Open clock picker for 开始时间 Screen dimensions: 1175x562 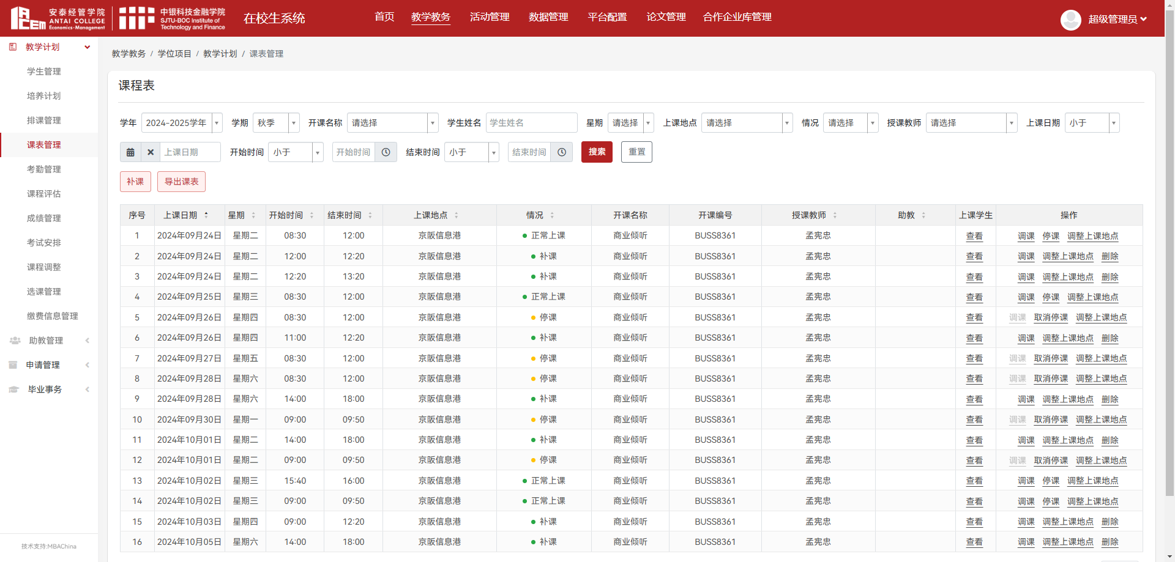[x=386, y=152]
